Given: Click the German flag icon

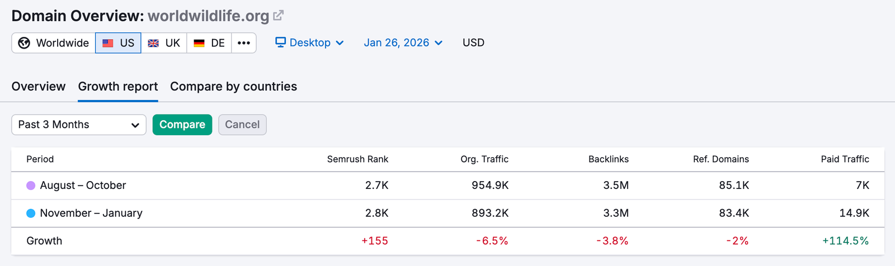Looking at the screenshot, I should click(199, 43).
